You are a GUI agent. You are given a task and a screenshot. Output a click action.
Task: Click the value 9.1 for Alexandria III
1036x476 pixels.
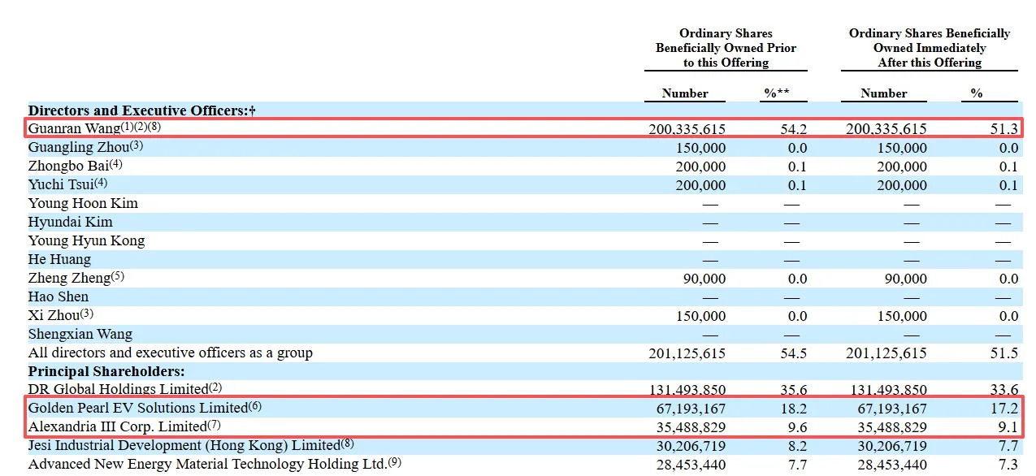pos(1008,427)
